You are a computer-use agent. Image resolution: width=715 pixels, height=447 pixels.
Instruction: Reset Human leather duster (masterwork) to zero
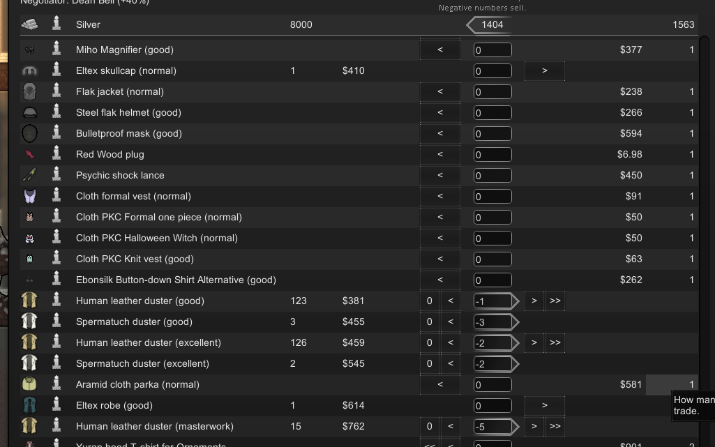coord(429,427)
